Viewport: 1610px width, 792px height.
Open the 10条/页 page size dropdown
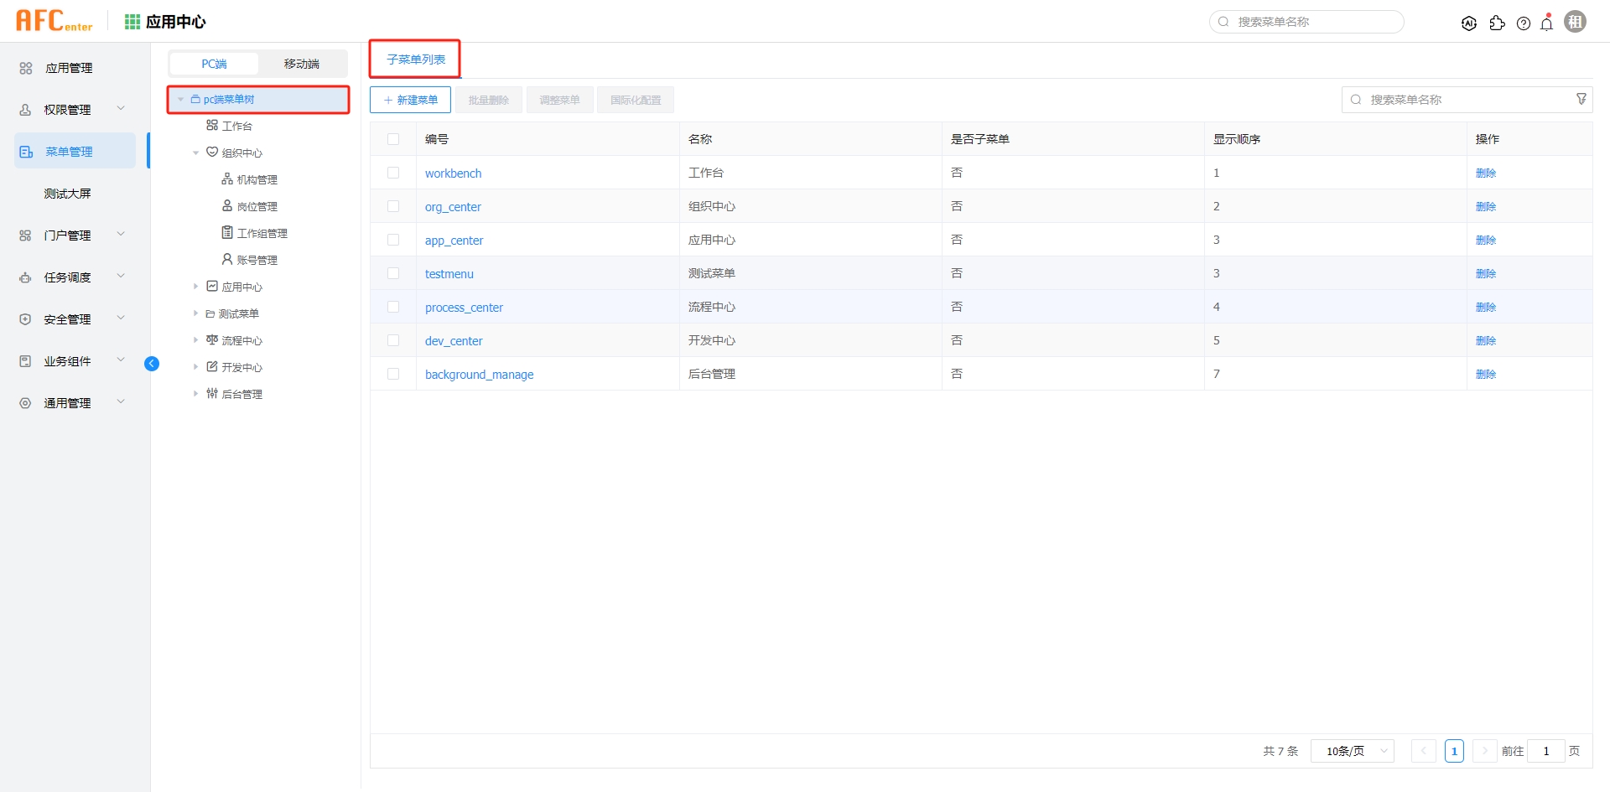[1352, 751]
